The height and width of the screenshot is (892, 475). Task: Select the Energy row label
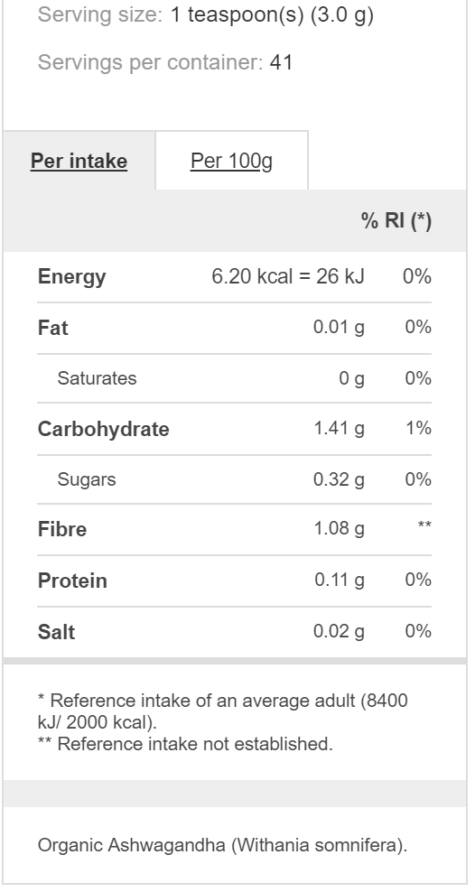71,277
